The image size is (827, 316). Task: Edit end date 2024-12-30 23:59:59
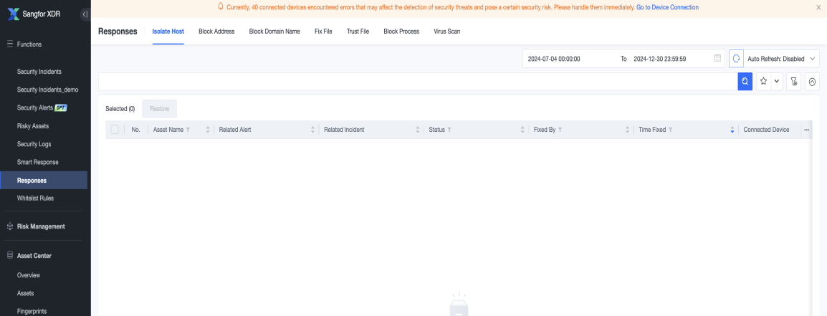659,59
